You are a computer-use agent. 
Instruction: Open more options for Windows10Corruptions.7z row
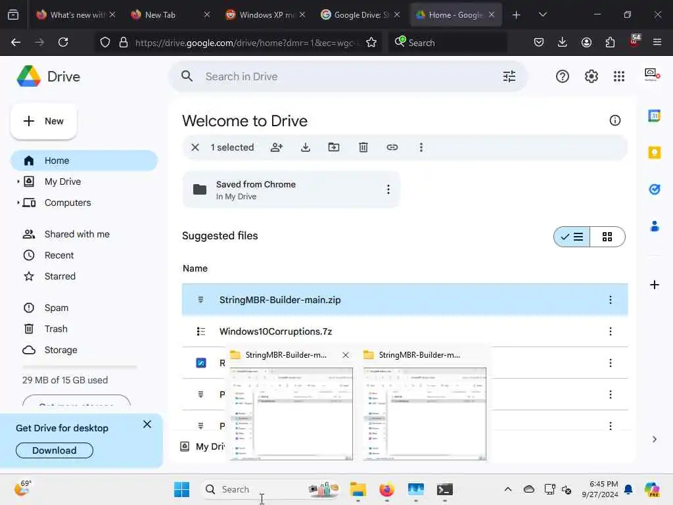(x=611, y=331)
